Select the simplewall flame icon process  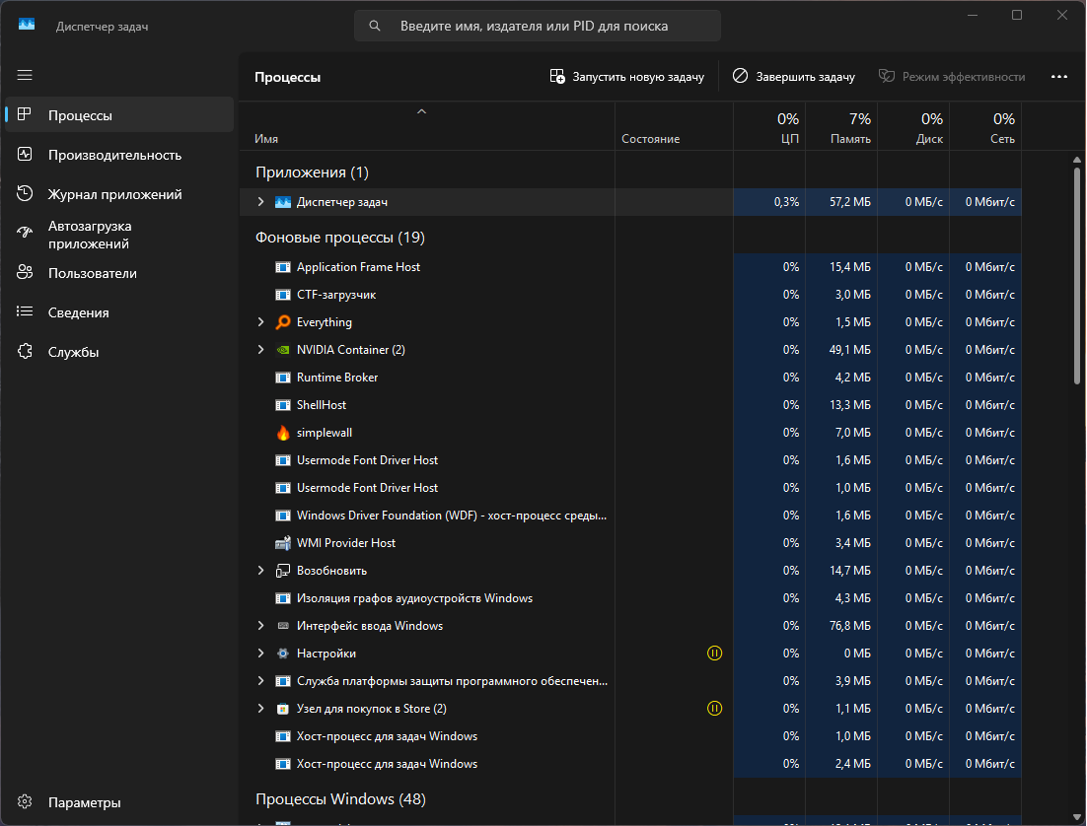pos(283,433)
